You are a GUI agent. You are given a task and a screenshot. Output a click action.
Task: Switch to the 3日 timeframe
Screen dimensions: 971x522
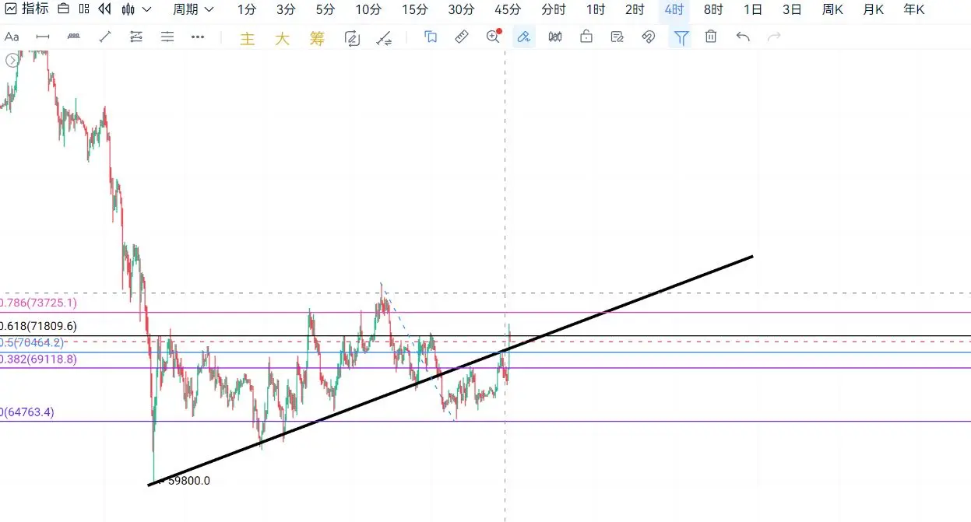[792, 9]
